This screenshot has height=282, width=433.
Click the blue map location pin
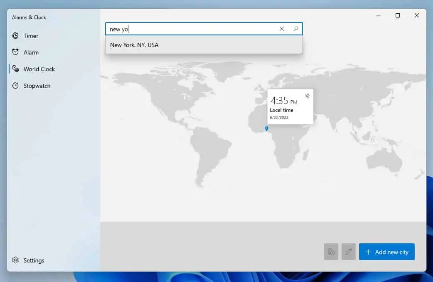[267, 129]
